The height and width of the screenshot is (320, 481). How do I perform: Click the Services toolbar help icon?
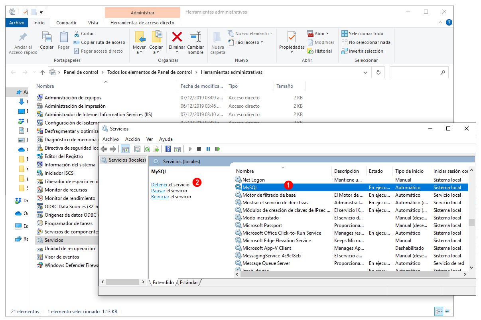[x=168, y=149]
